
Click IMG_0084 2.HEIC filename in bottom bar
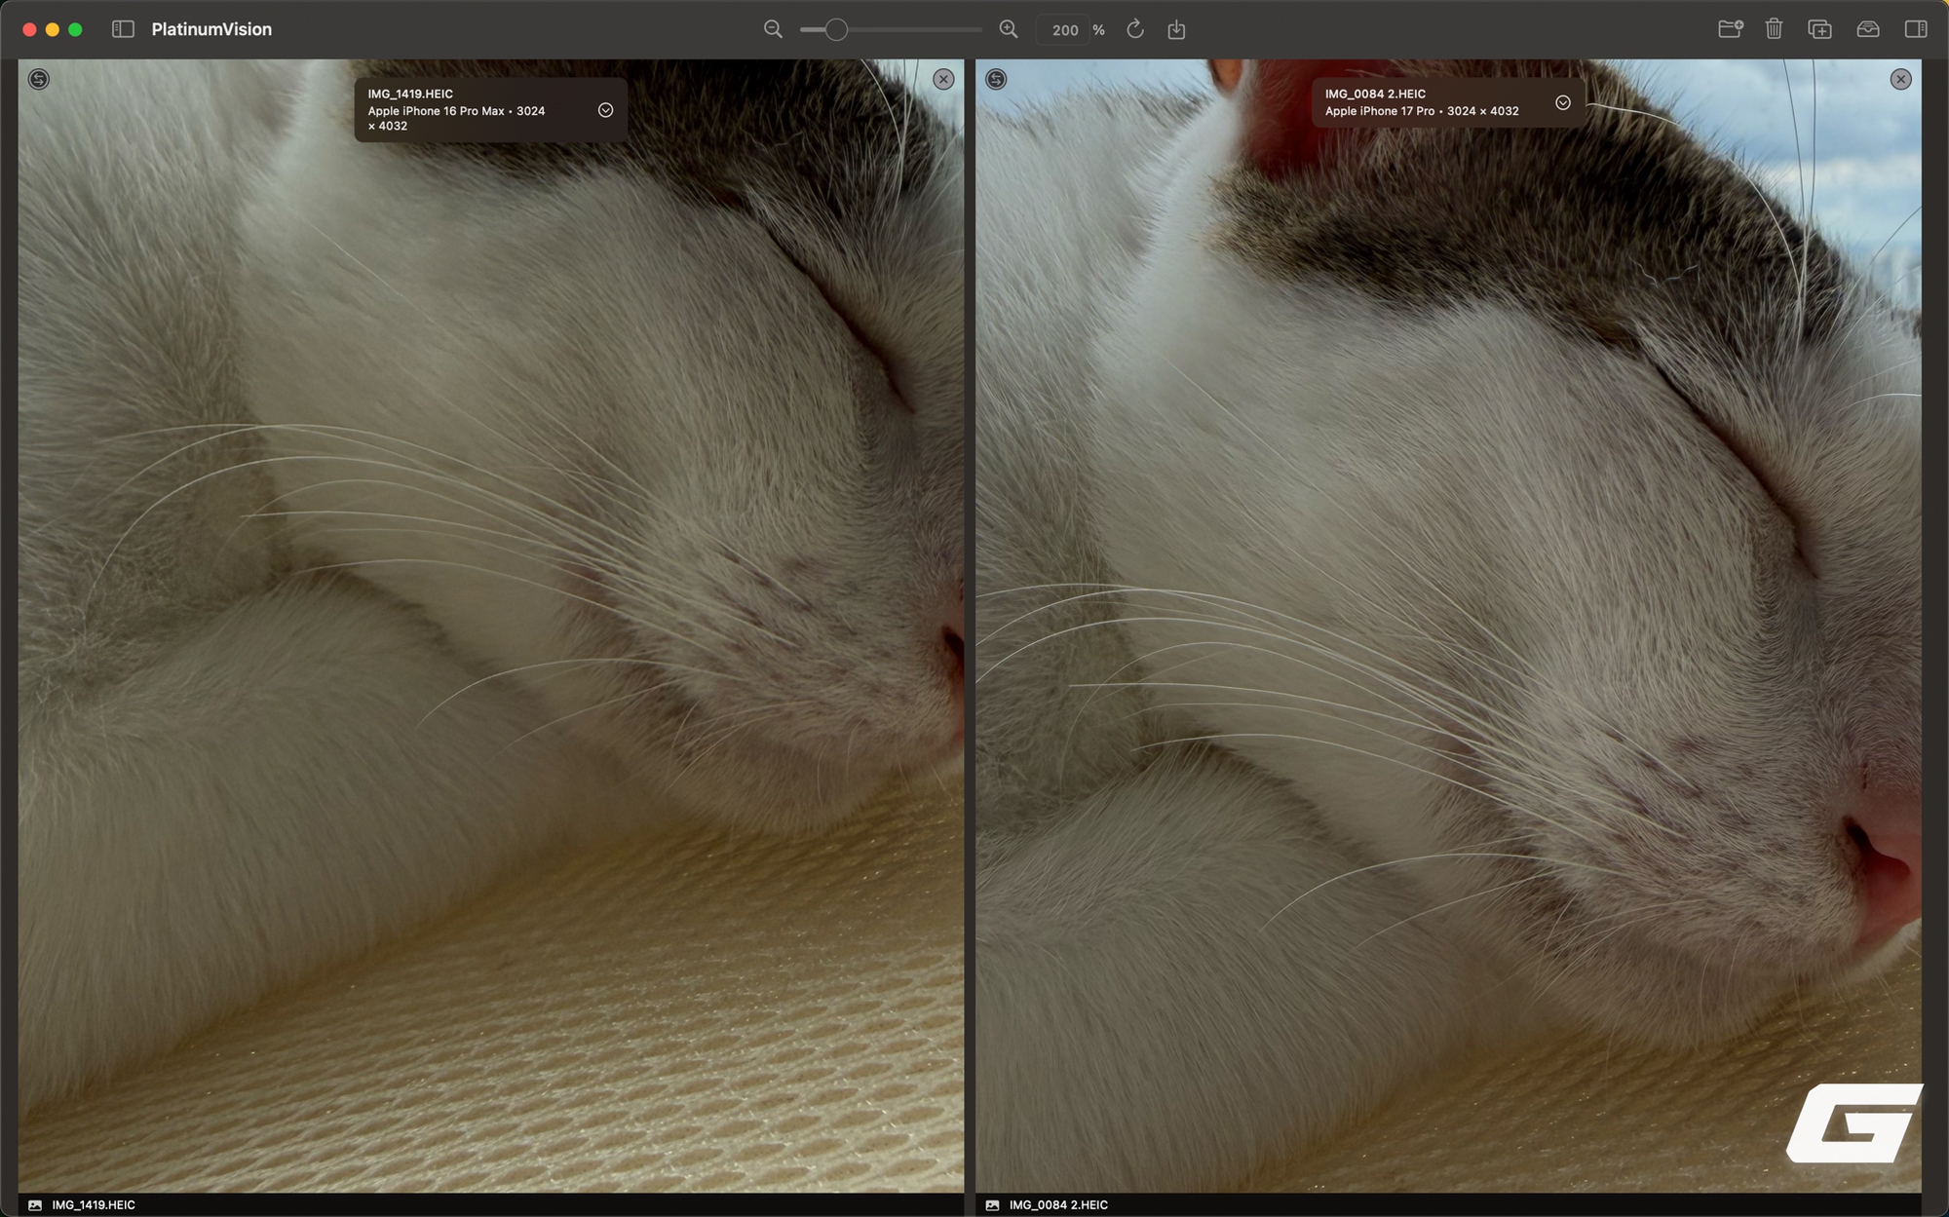click(x=1058, y=1205)
